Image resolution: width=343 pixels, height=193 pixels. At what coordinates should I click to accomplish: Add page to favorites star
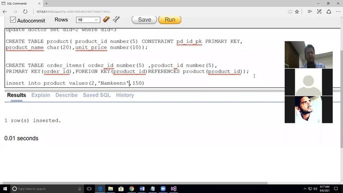pos(297,12)
